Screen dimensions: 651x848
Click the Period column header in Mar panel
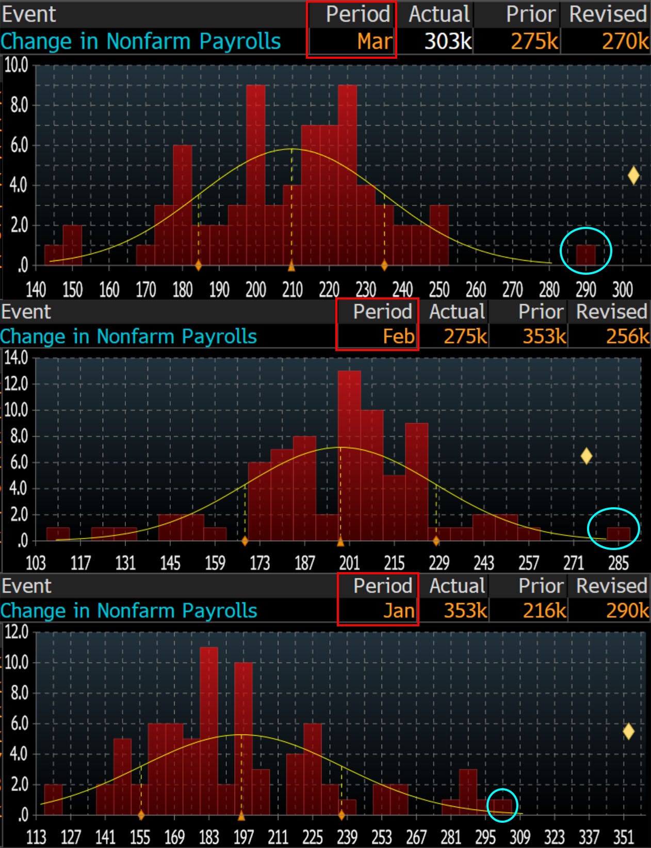point(358,14)
